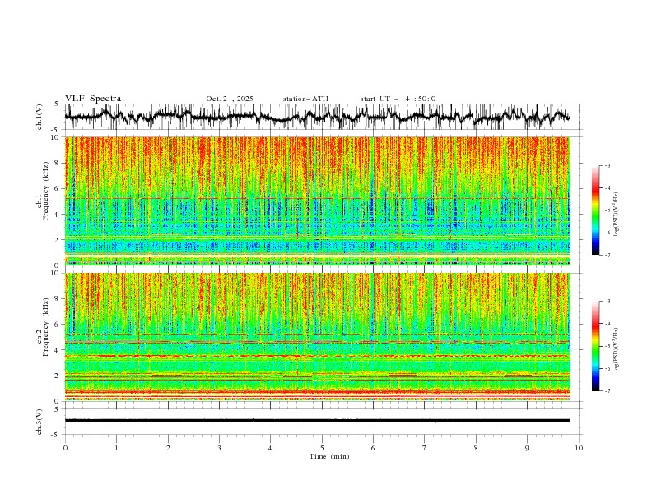The image size is (652, 503).
Task: Click the "-3" tick on upper colorbar
Action: (x=607, y=165)
